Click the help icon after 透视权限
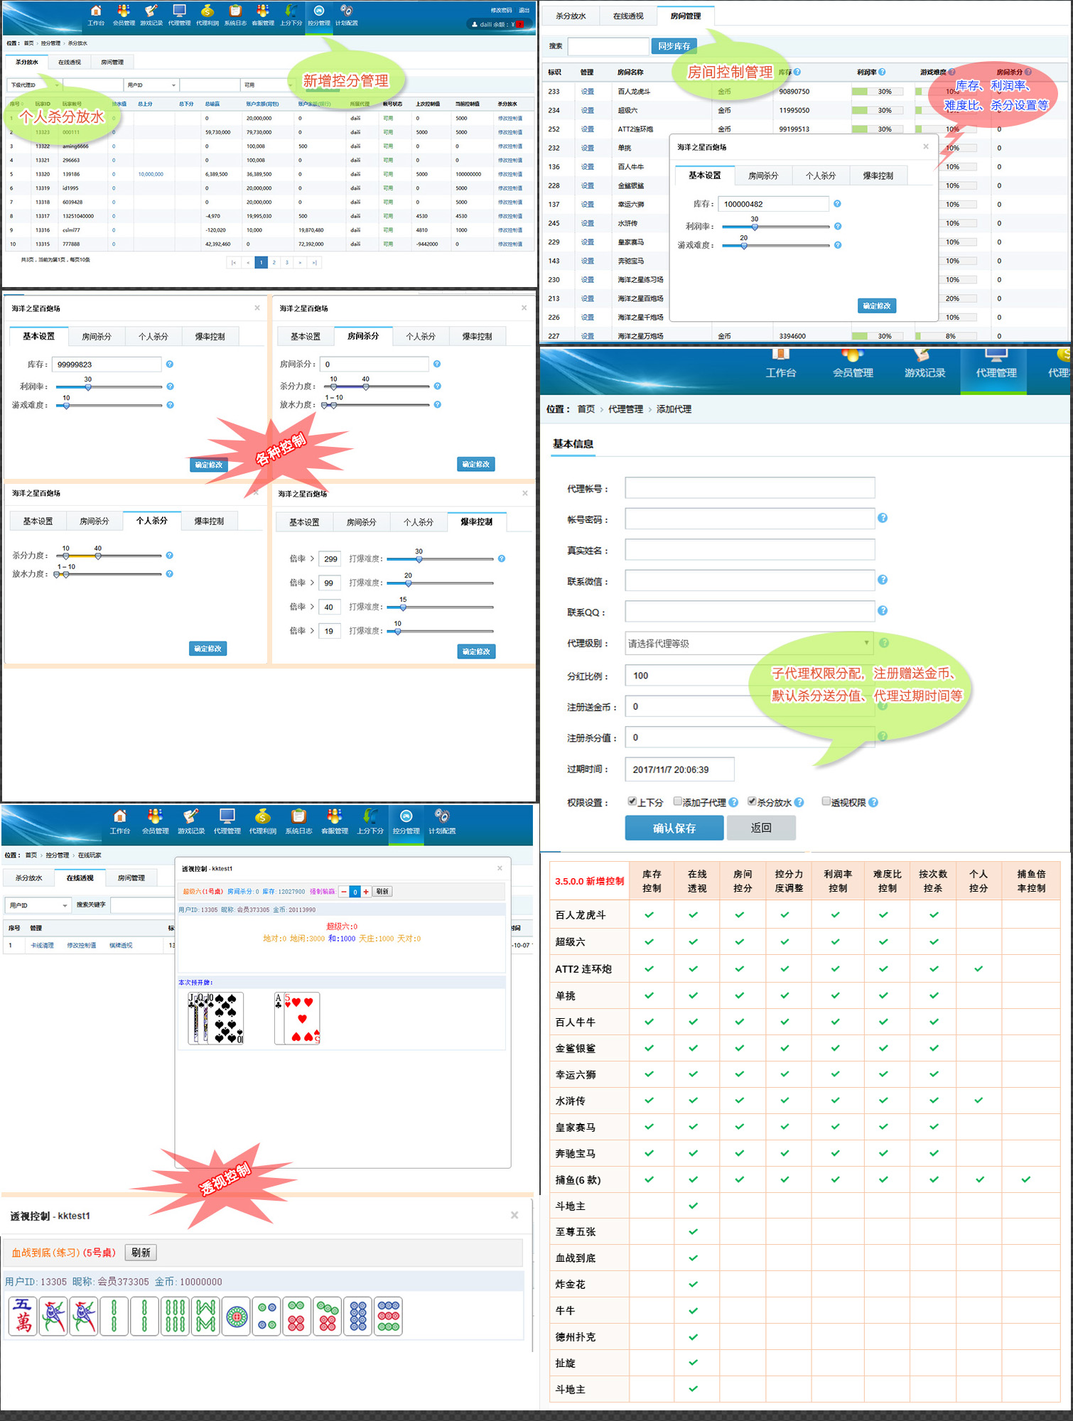The width and height of the screenshot is (1073, 1421). [873, 802]
